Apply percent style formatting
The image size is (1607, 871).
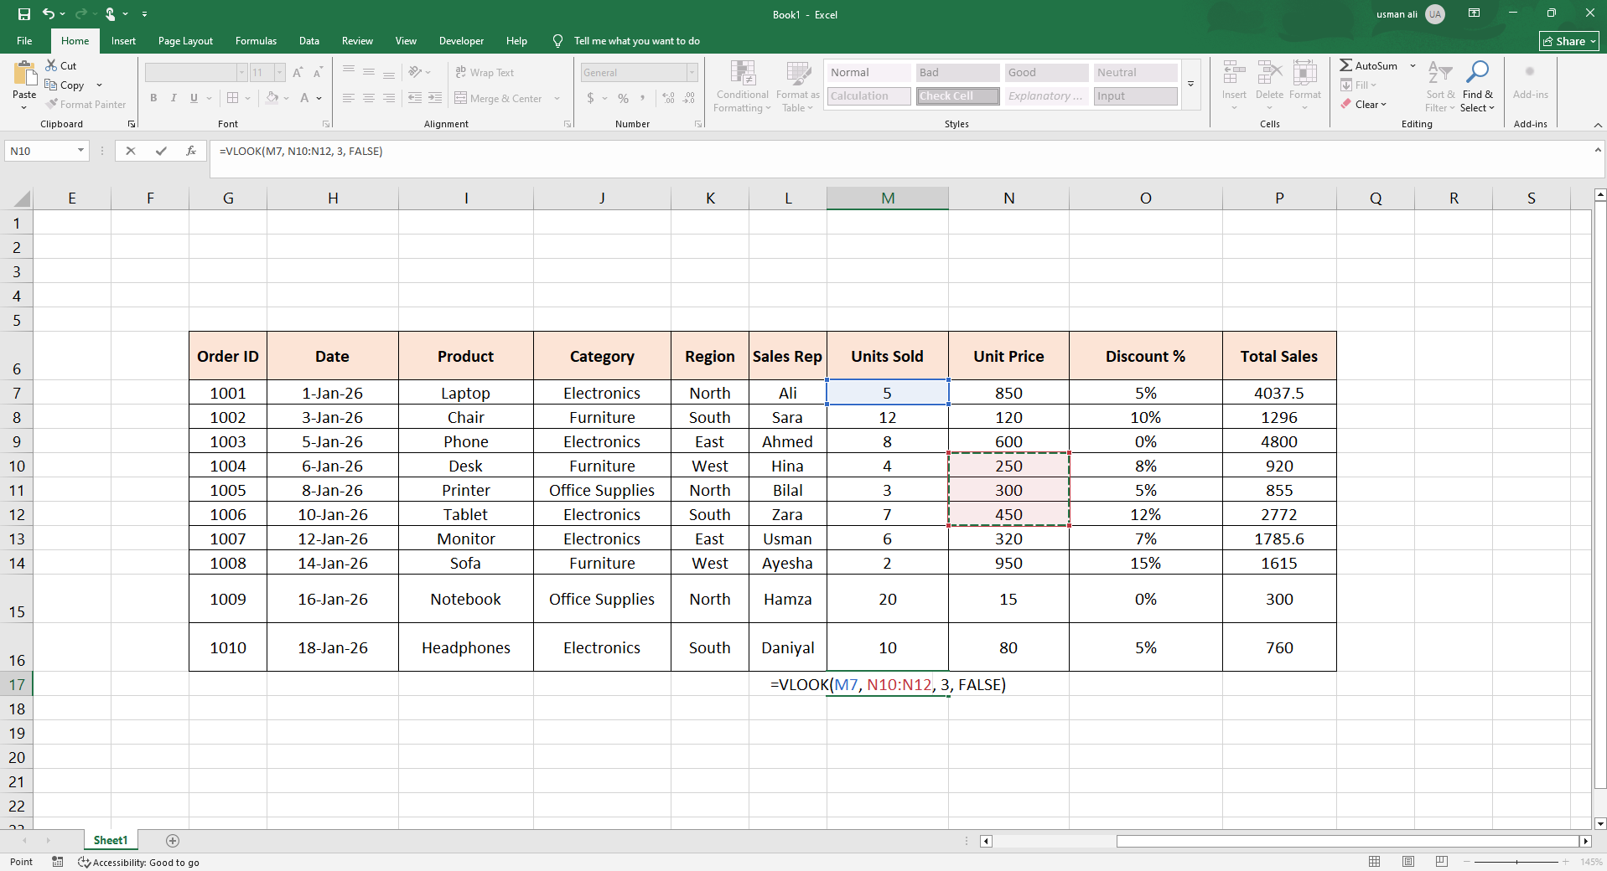point(623,98)
